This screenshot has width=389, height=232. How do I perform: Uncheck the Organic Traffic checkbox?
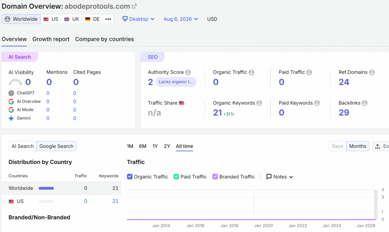pyautogui.click(x=130, y=176)
